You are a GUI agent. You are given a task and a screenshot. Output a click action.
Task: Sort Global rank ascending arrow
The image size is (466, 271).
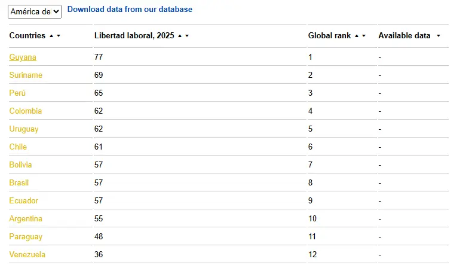click(357, 36)
